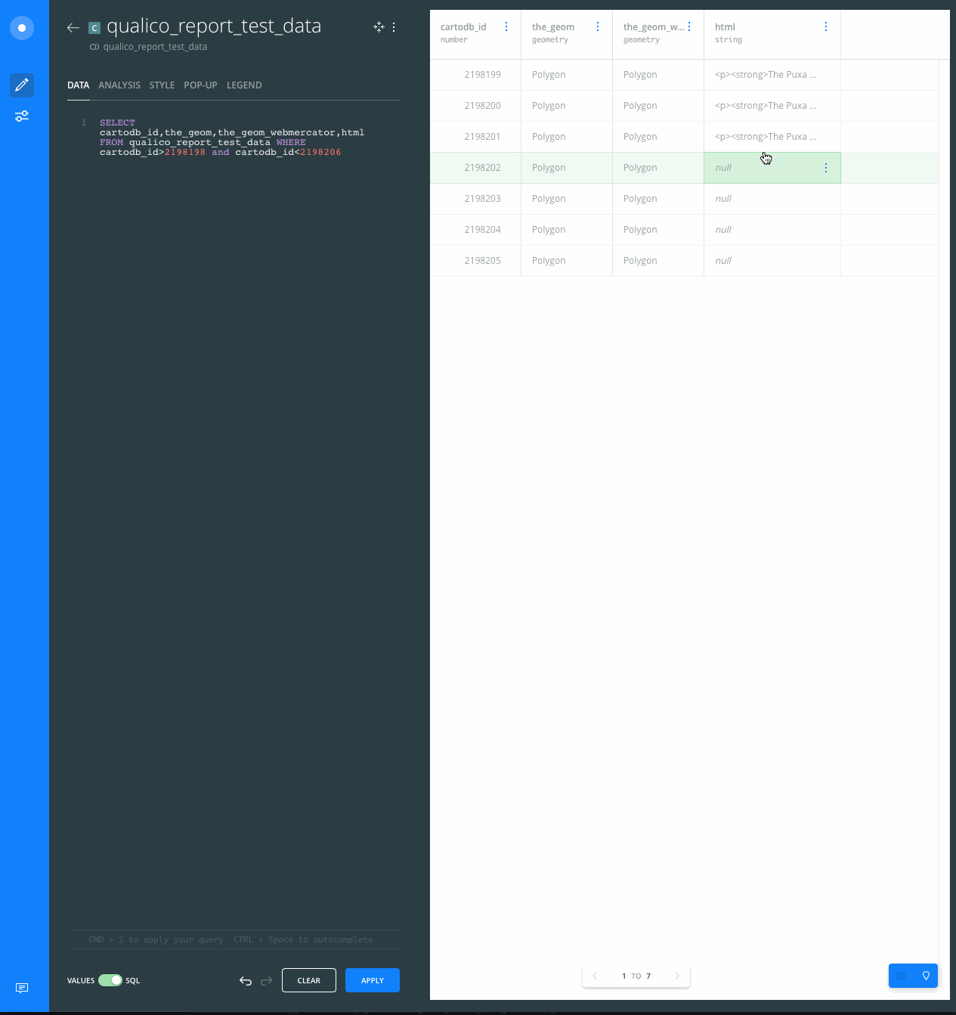Open the the_geom column options menu
This screenshot has width=956, height=1015.
[598, 26]
